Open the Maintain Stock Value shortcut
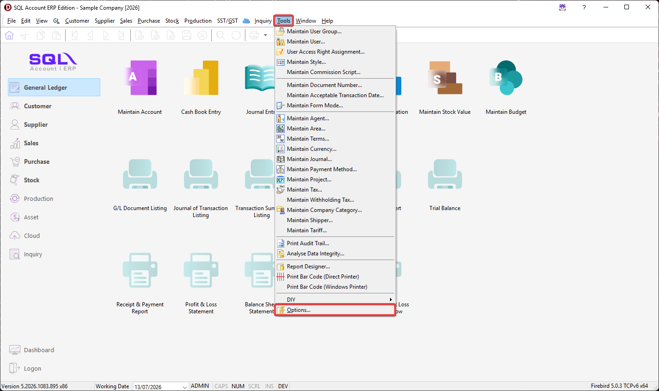Screen dimensions: 659x391 click(445, 87)
